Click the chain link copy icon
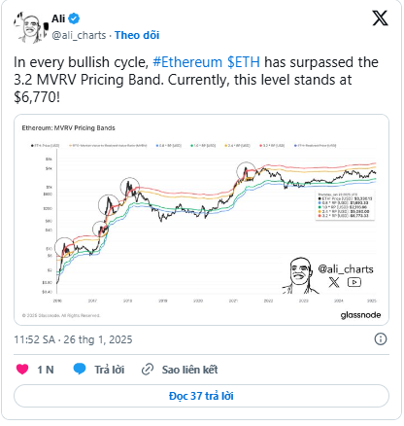 148,370
